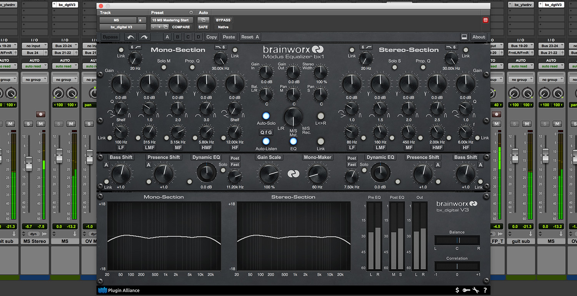Viewport: 577px width, 296px height.
Task: Open the wrench settings icon
Action: click(476, 290)
